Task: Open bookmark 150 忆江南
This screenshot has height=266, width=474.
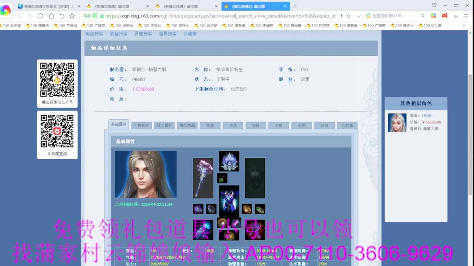Action: (430, 25)
